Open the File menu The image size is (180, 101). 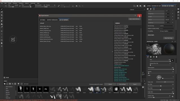(x=2, y=3)
